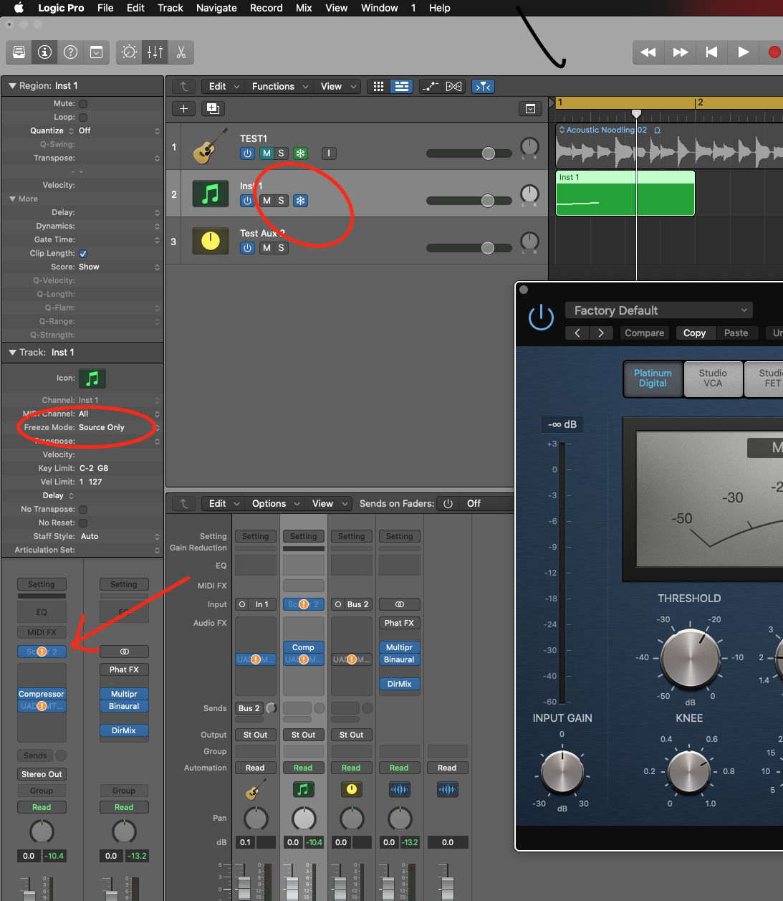This screenshot has height=901, width=783.
Task: Enable the No Reset checkbox
Action: (83, 523)
